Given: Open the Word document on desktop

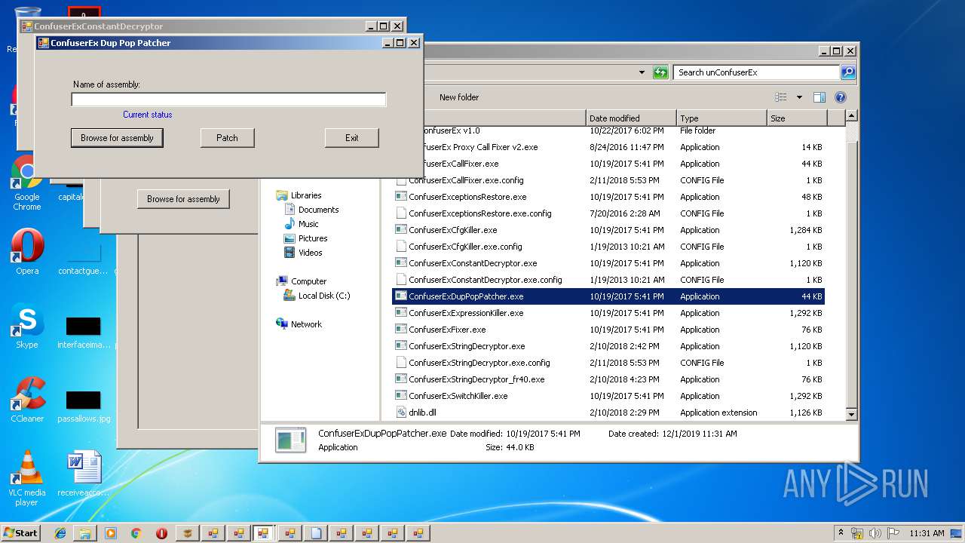Looking at the screenshot, I should pos(83,474).
